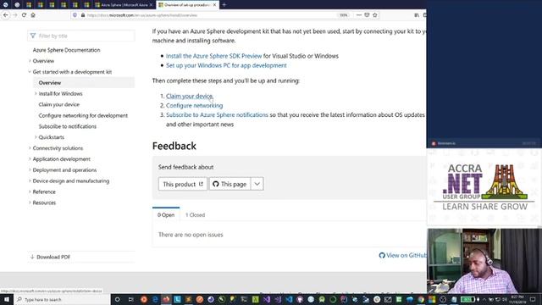Go back with the browser back arrow
This screenshot has height=305, width=542.
tap(6, 15)
